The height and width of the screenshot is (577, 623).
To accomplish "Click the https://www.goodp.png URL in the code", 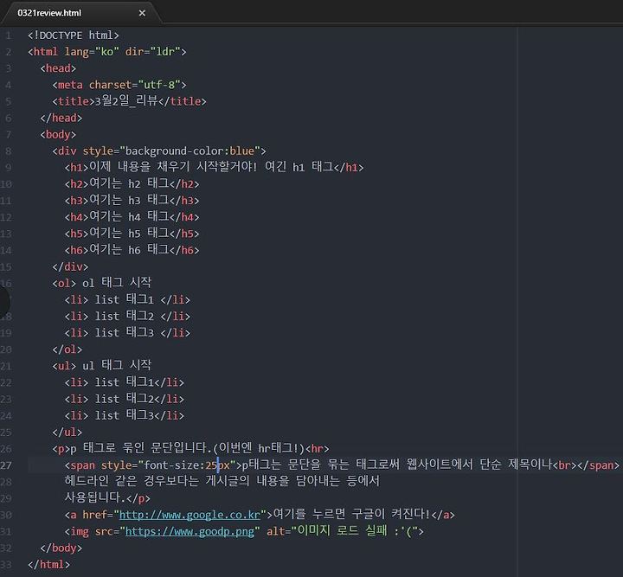I will point(189,531).
